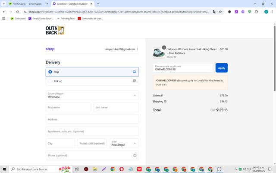The height and width of the screenshot is (173, 276).
Task: Click the shipping info question icon
Action: (x=165, y=101)
